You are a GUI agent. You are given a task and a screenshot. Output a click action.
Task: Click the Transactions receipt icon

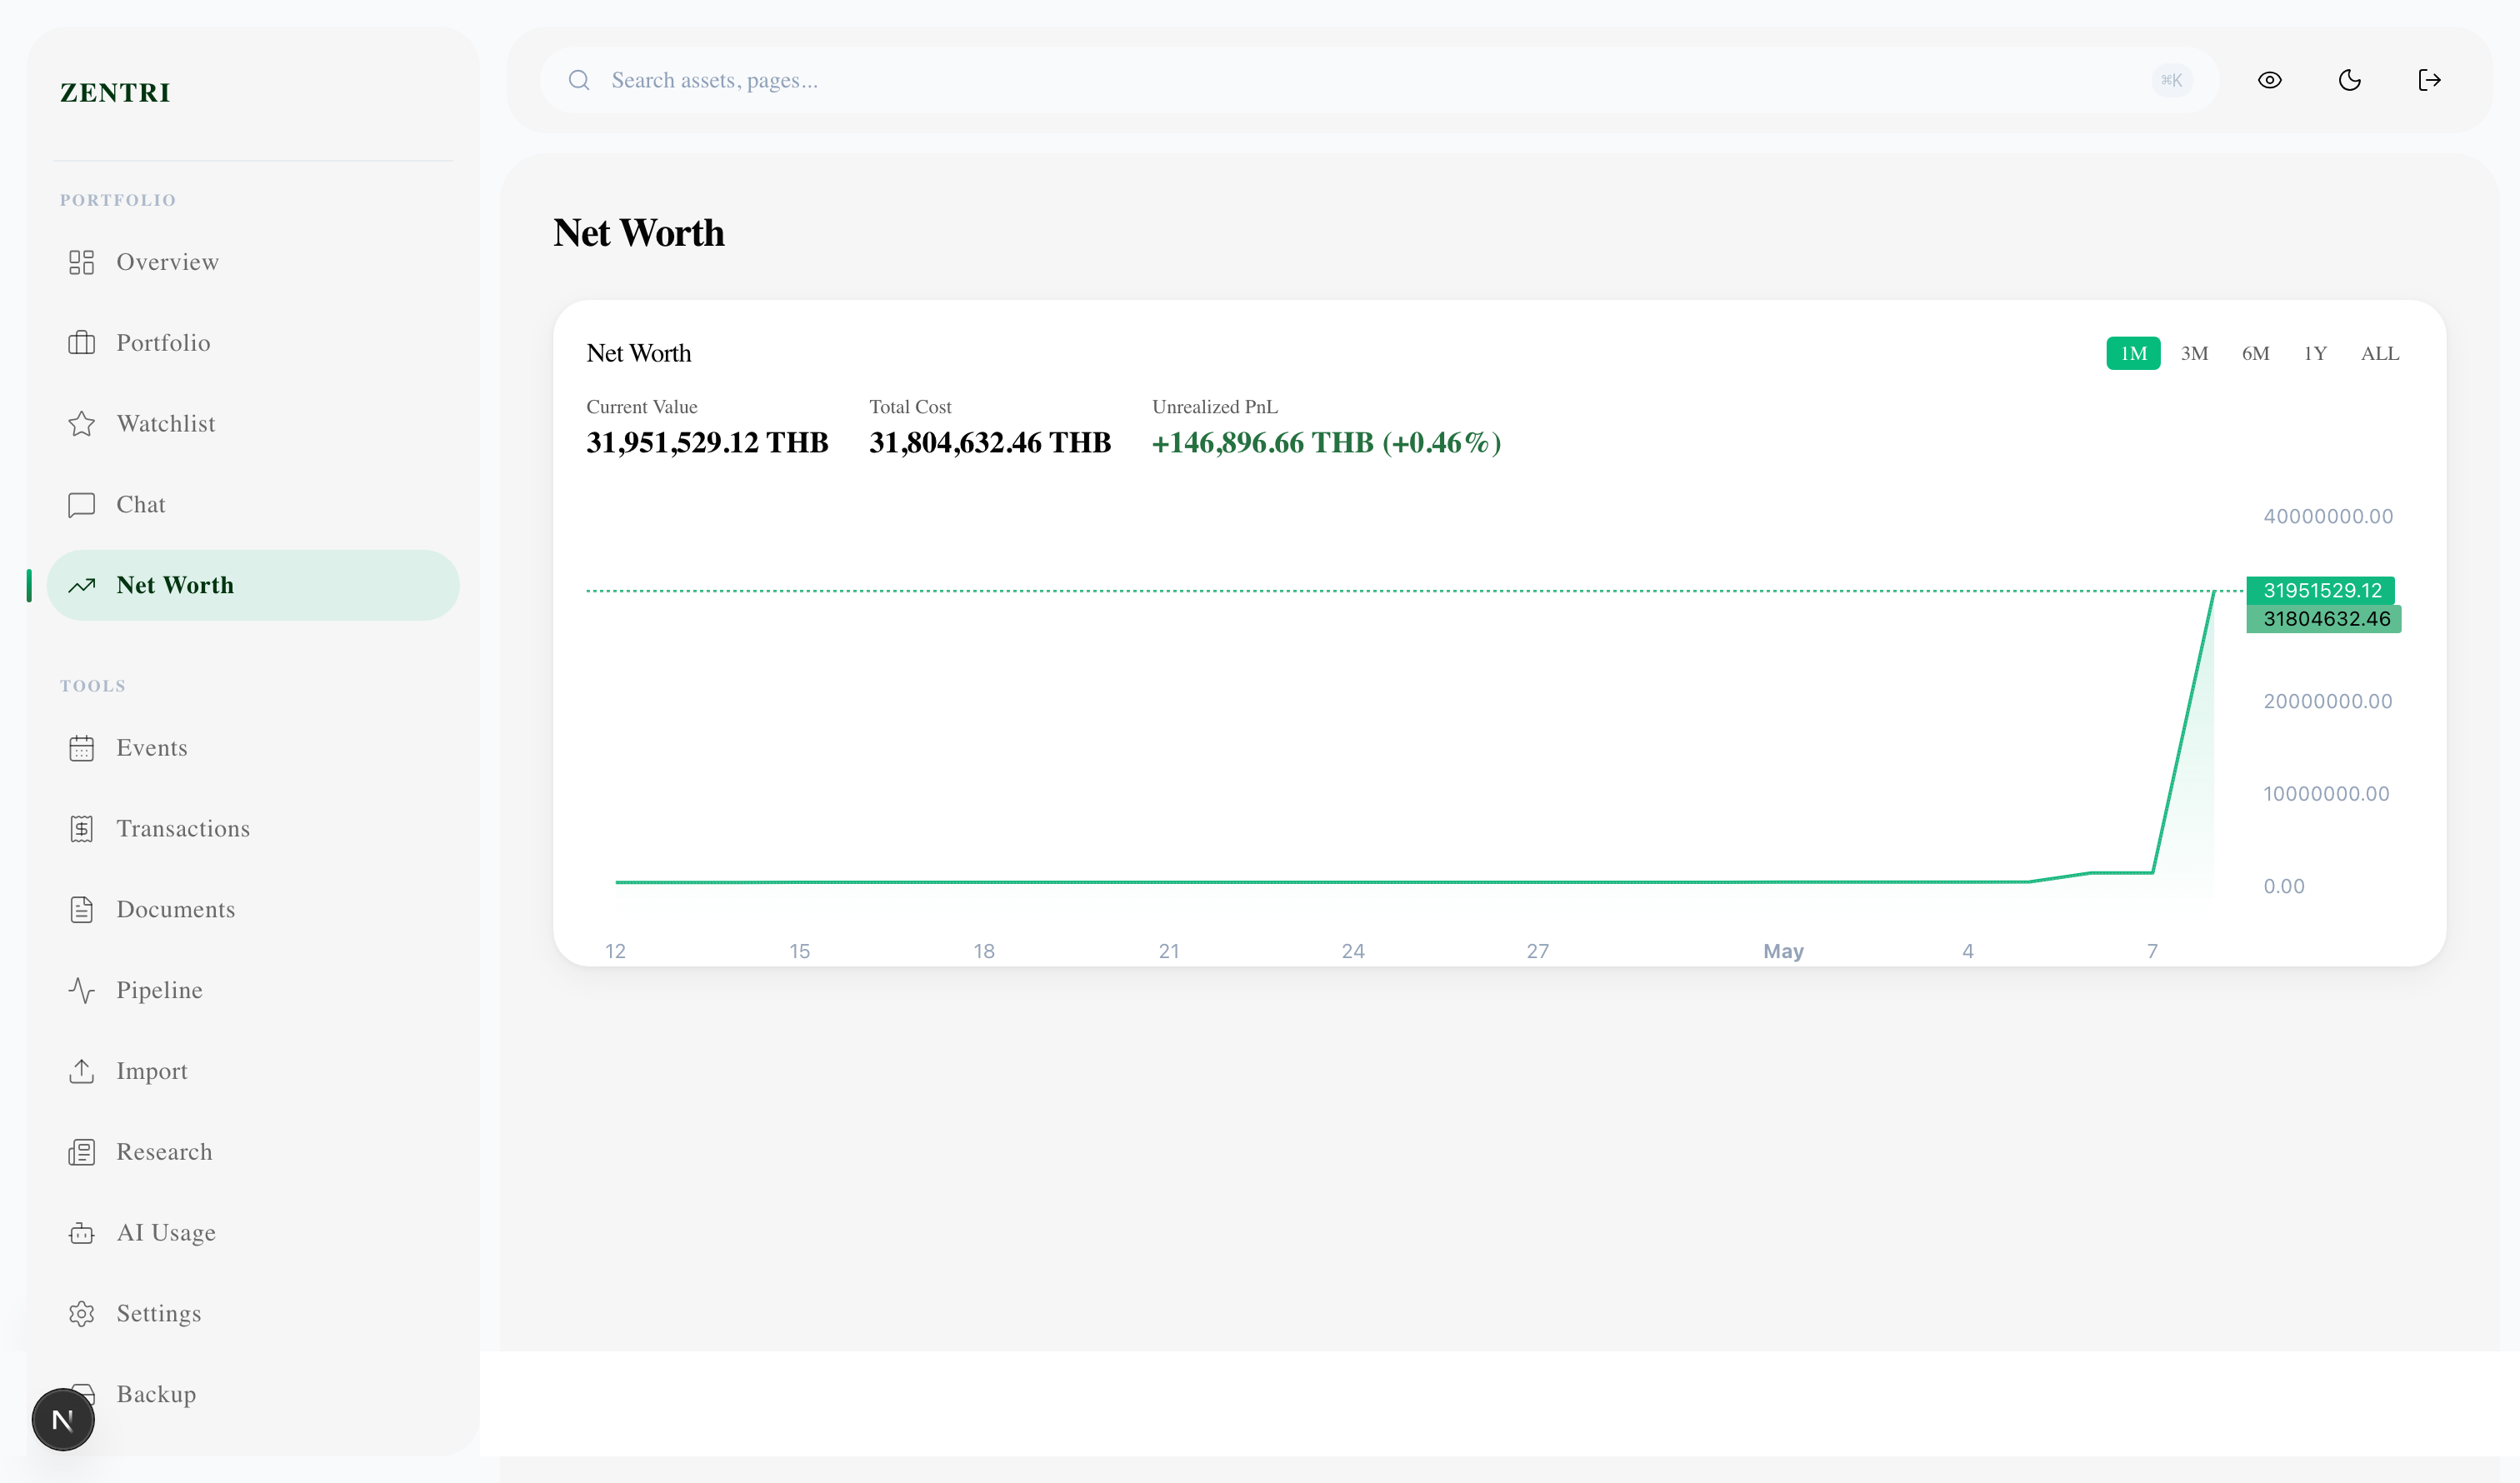(81, 829)
